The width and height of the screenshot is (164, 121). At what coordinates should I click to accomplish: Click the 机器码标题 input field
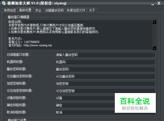point(105,62)
